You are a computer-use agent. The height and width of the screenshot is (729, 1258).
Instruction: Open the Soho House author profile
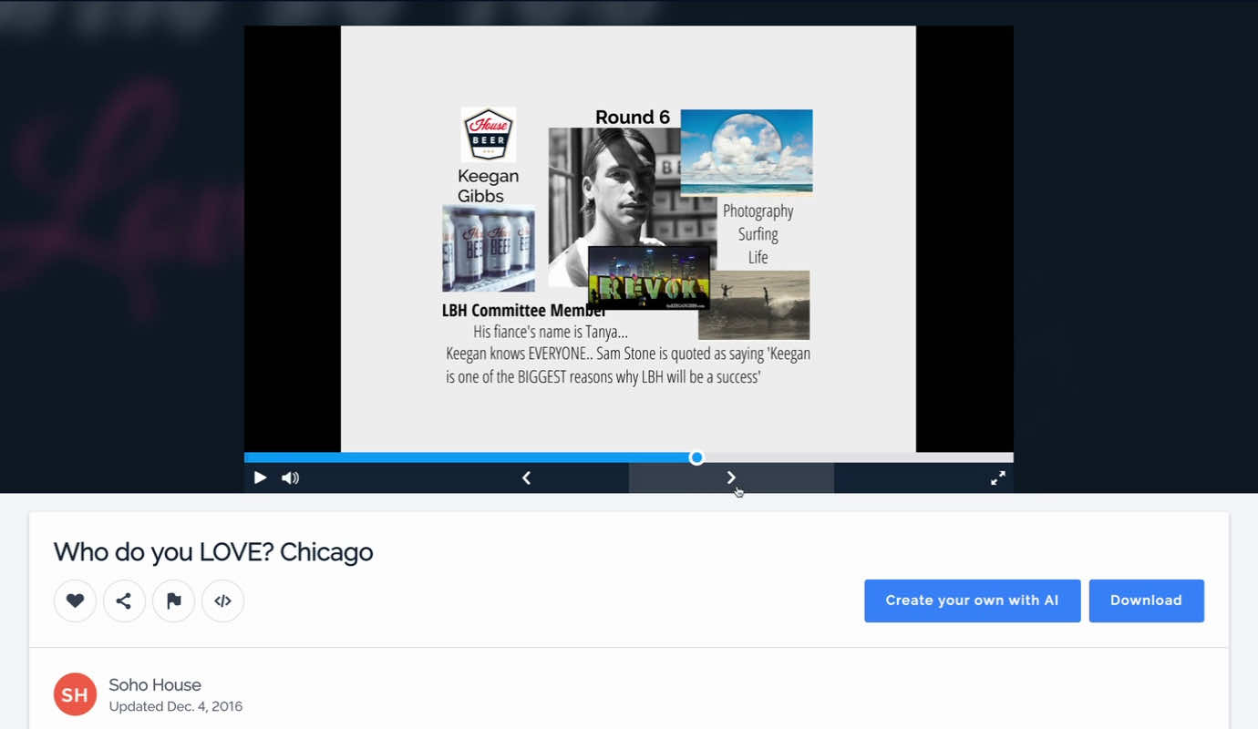click(x=155, y=684)
